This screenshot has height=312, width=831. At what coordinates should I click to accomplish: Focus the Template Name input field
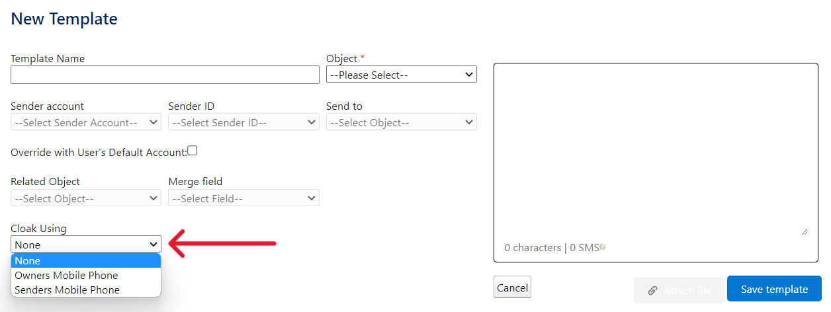coord(165,75)
